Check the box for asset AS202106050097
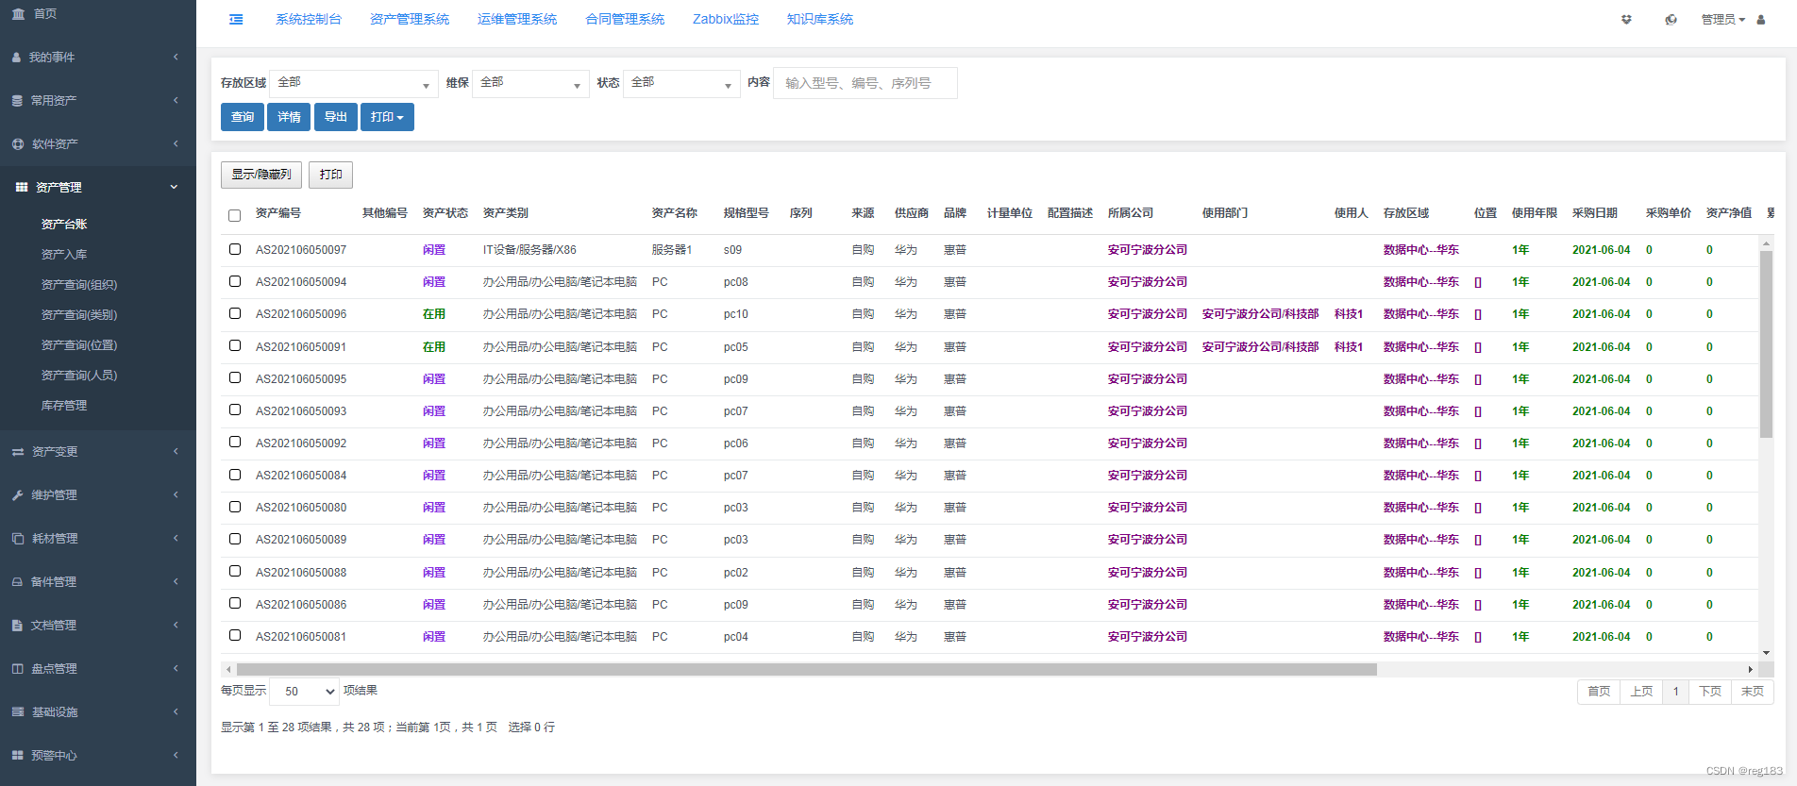 pyautogui.click(x=235, y=249)
